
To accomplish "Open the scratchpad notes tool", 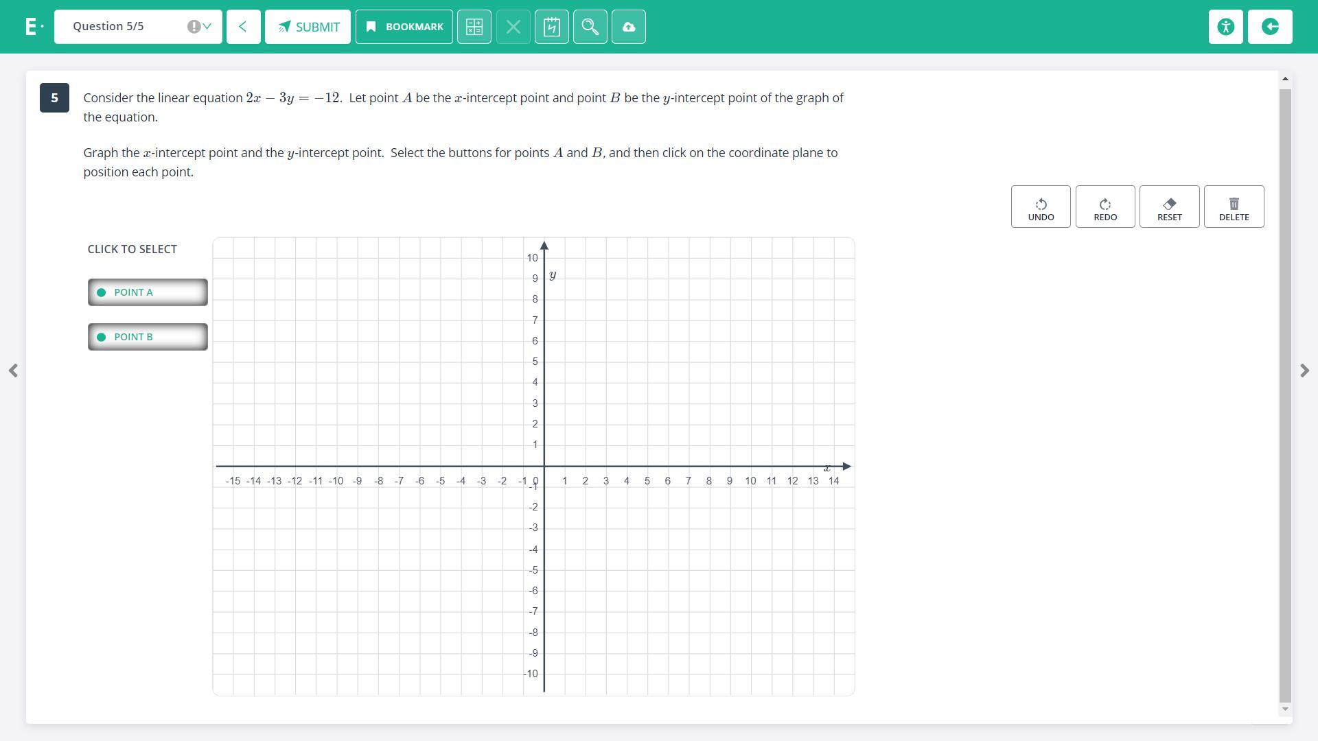I will pos(551,27).
